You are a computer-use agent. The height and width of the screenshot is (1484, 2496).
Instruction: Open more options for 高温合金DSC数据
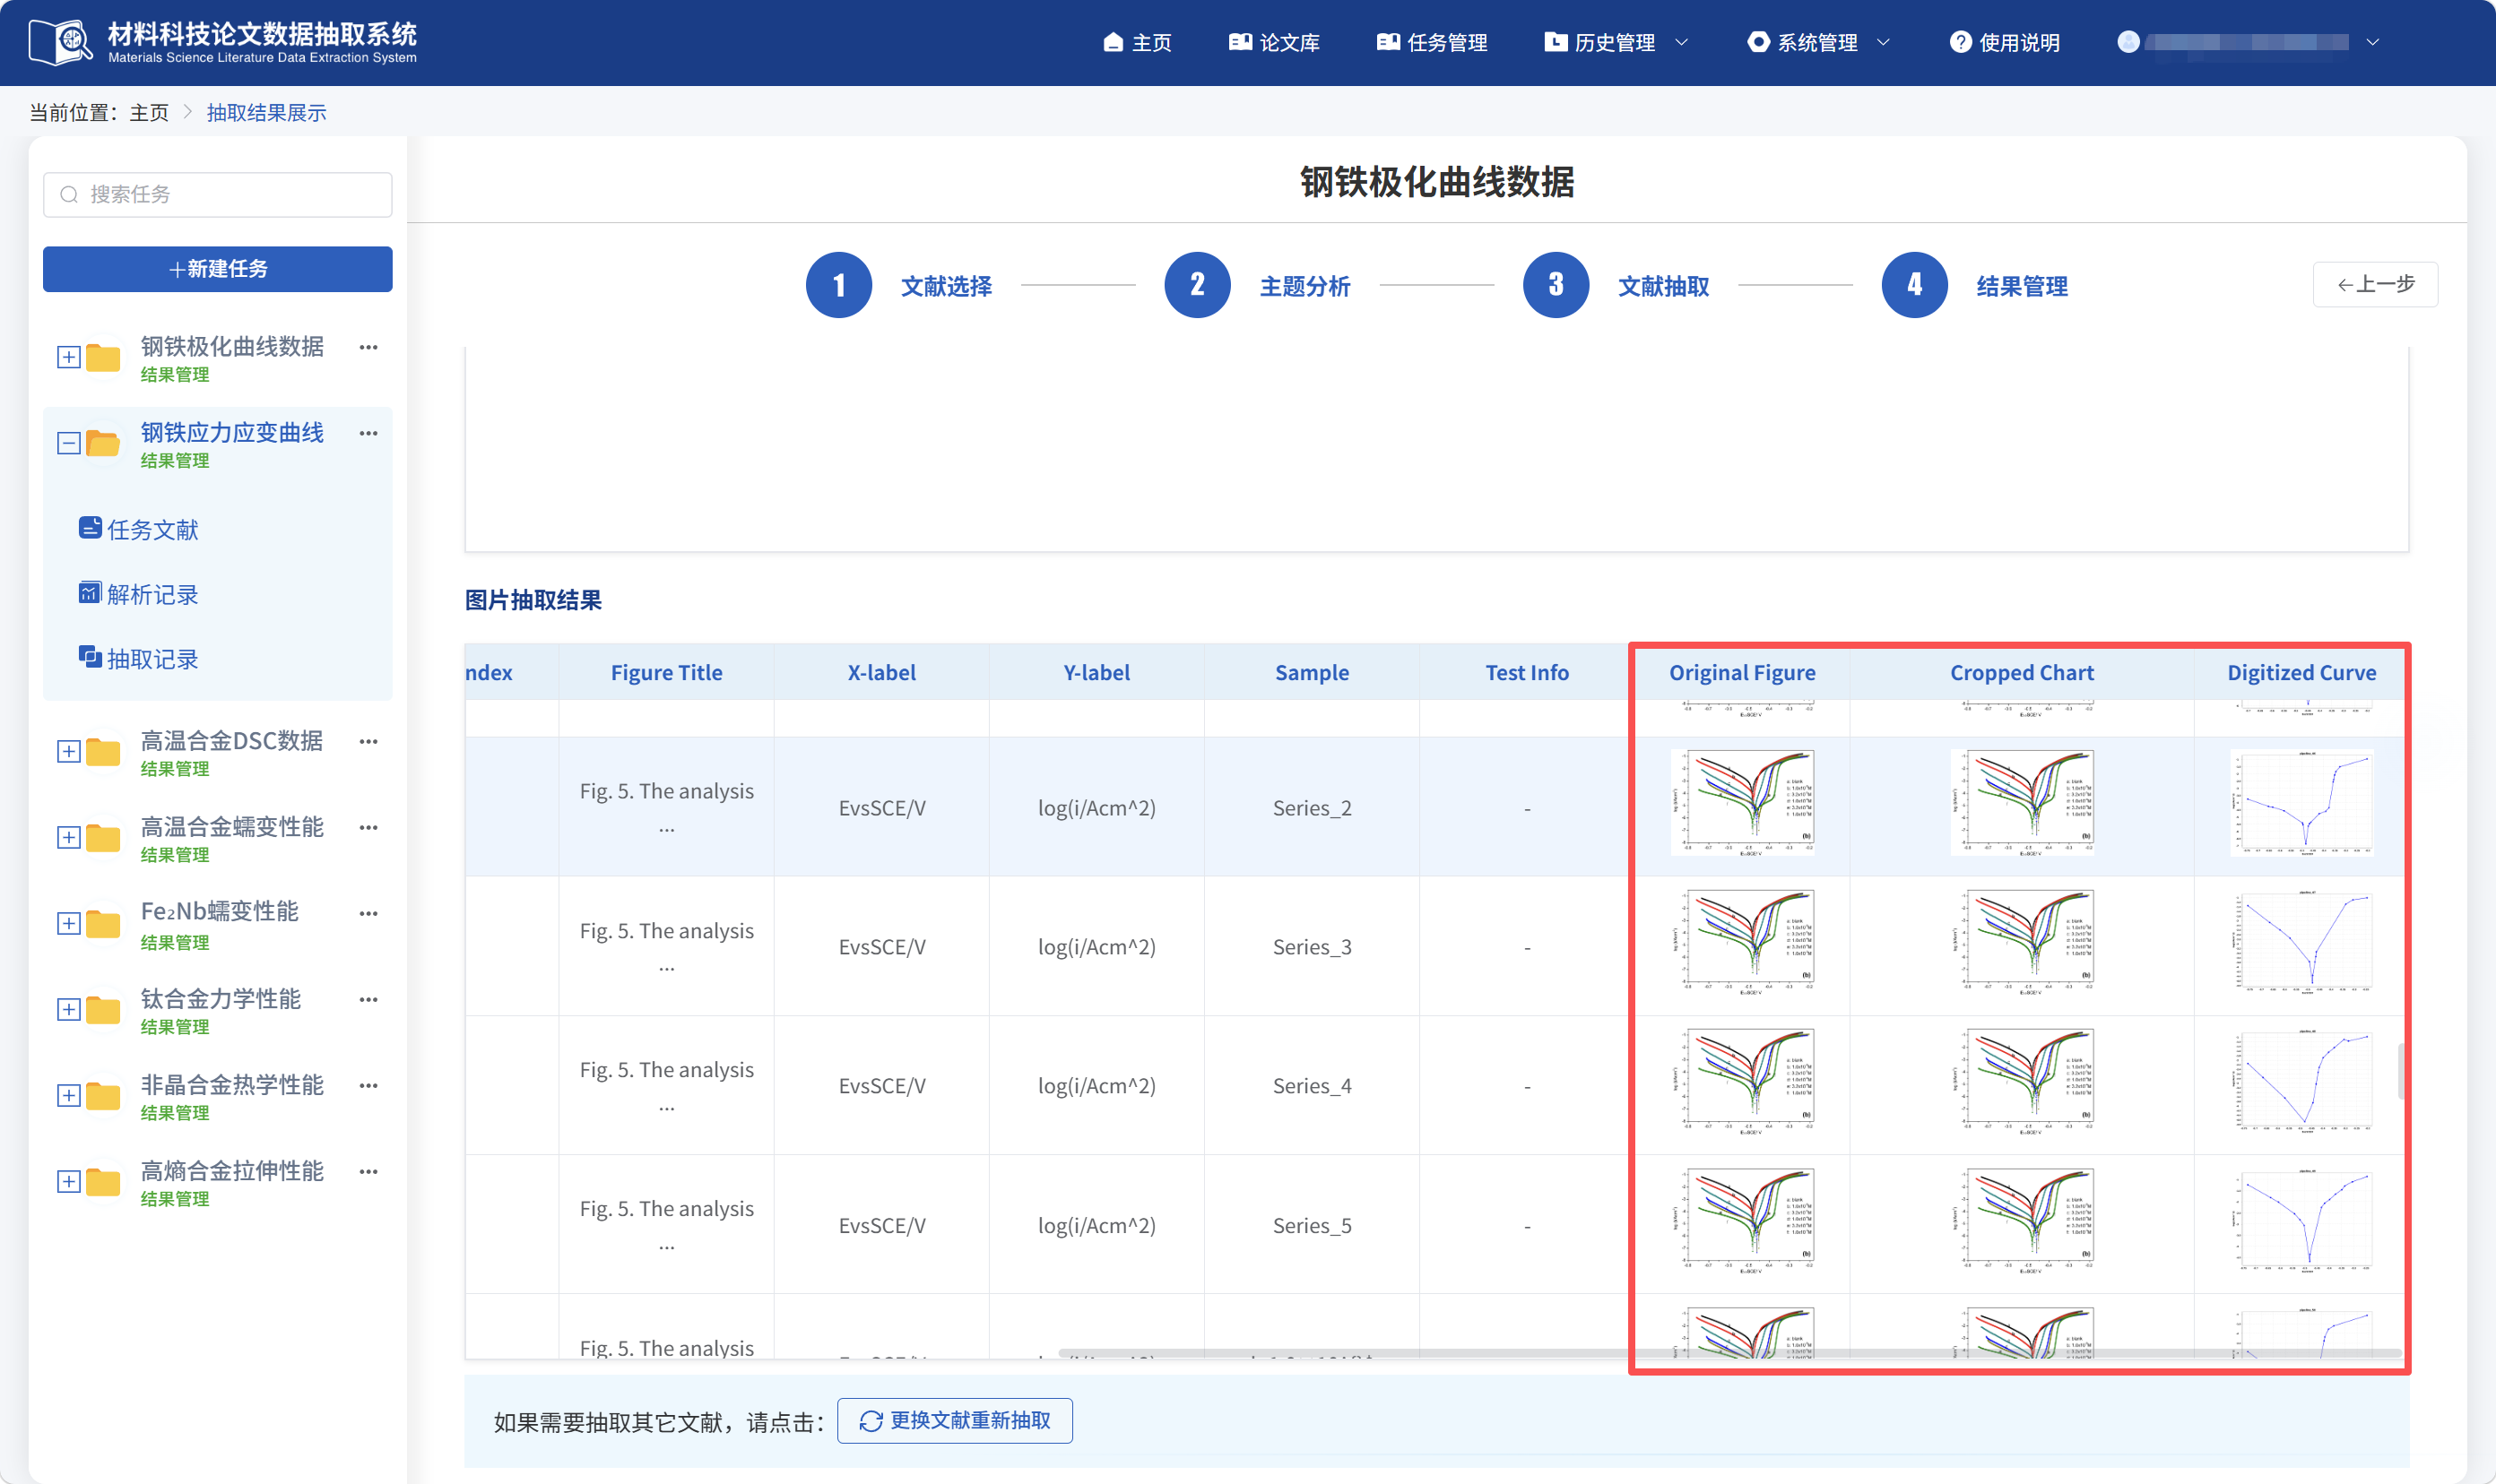point(368,741)
